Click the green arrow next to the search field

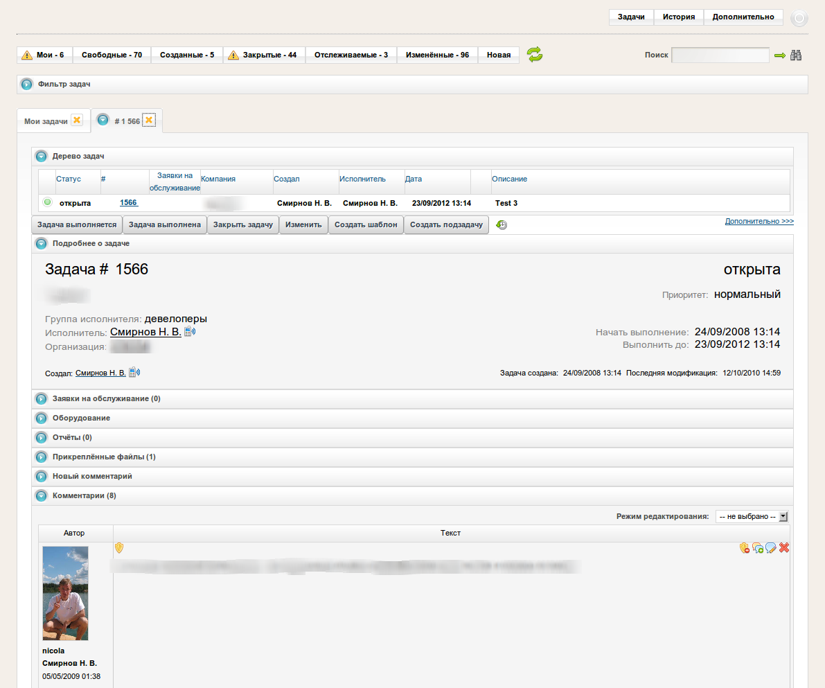[780, 55]
